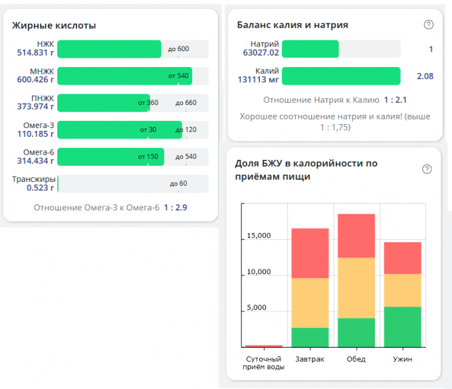Select green segment of Ужин bar
Screen dimensions: 452x389
[402, 327]
